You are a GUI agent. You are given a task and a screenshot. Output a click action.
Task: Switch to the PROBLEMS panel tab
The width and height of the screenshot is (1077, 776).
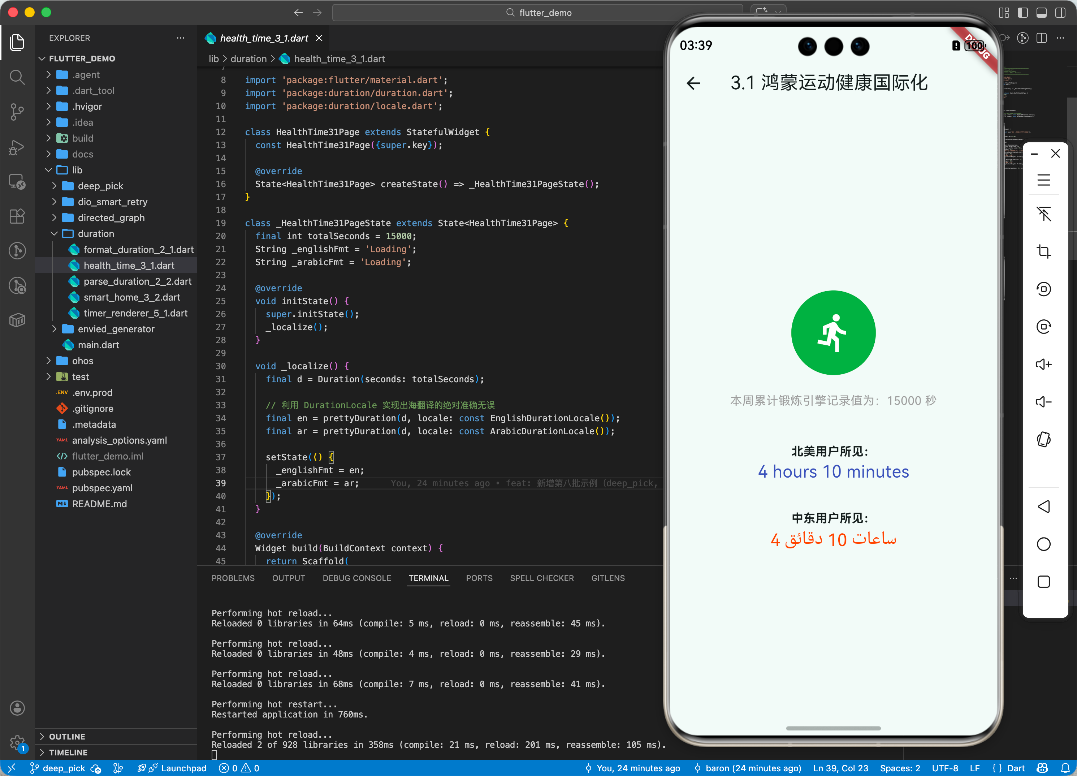(x=233, y=578)
